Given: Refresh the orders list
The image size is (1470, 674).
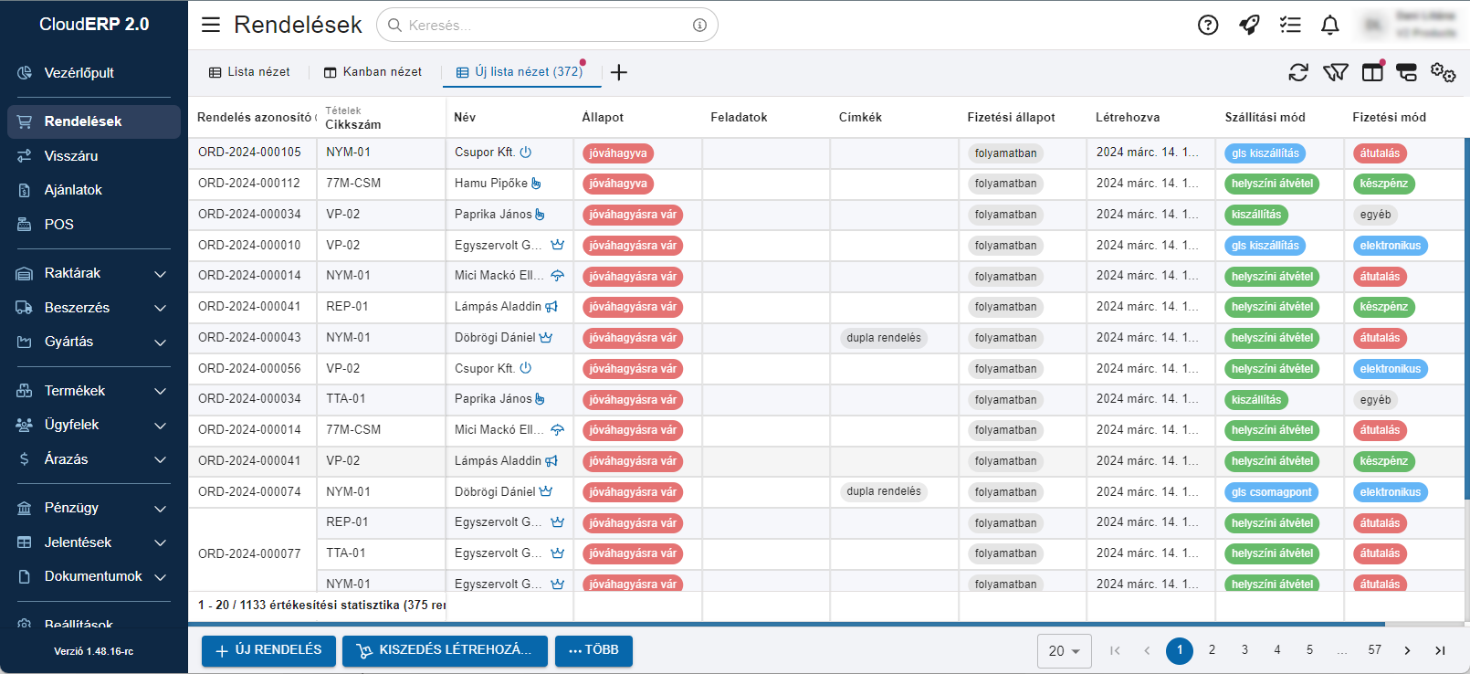Looking at the screenshot, I should [1298, 72].
